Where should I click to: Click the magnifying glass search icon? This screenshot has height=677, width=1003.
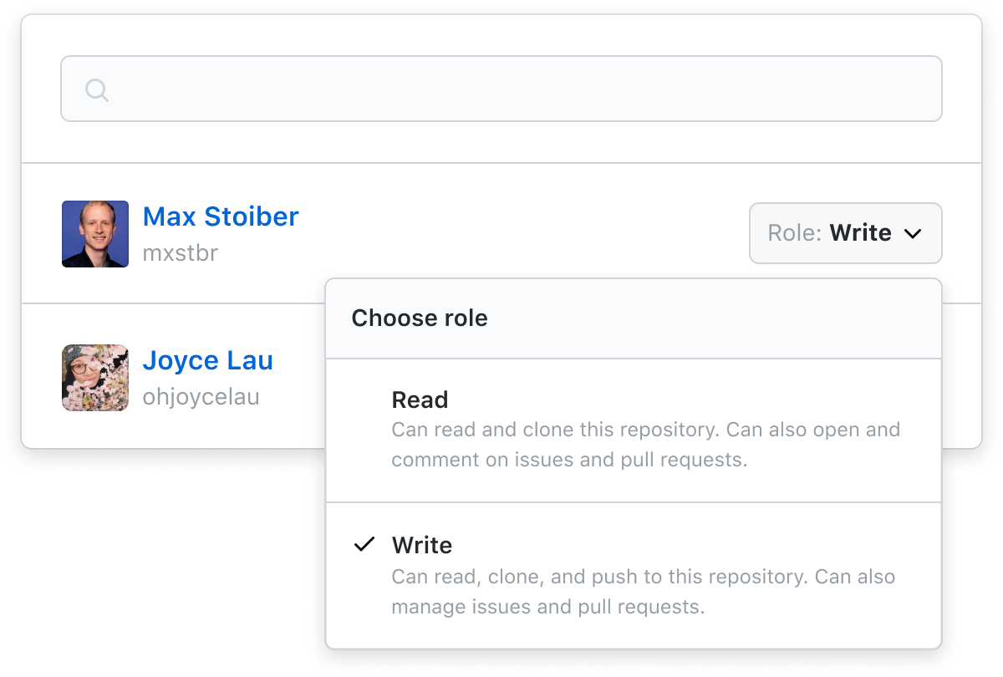[95, 89]
